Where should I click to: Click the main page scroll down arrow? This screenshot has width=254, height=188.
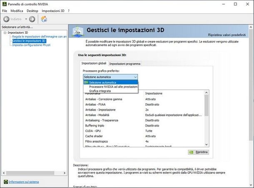[x=251, y=185]
